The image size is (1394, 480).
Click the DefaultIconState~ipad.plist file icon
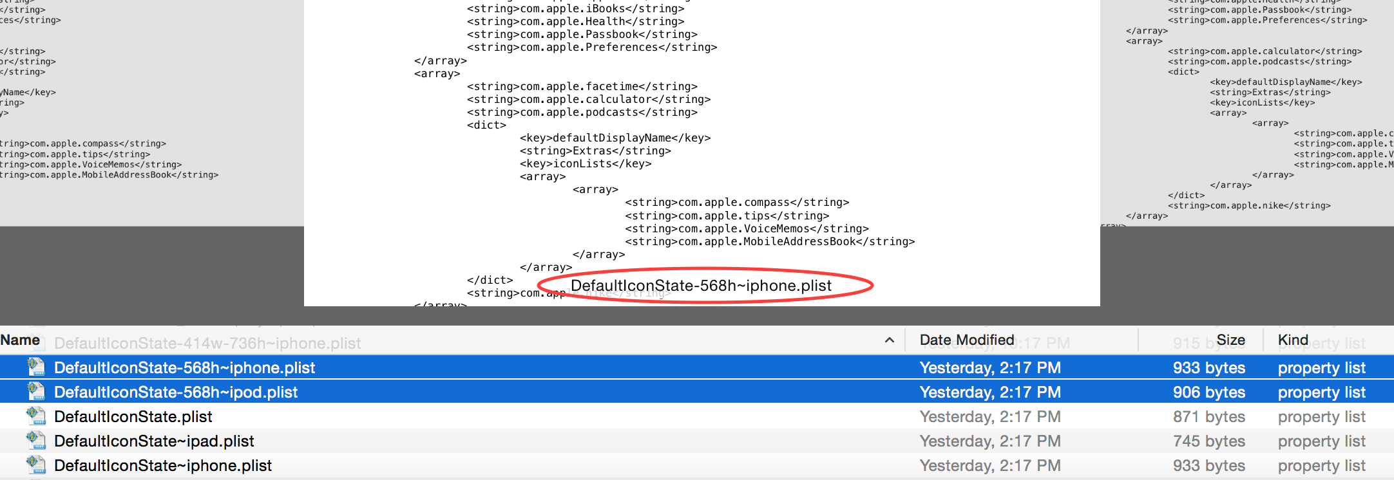pos(36,441)
